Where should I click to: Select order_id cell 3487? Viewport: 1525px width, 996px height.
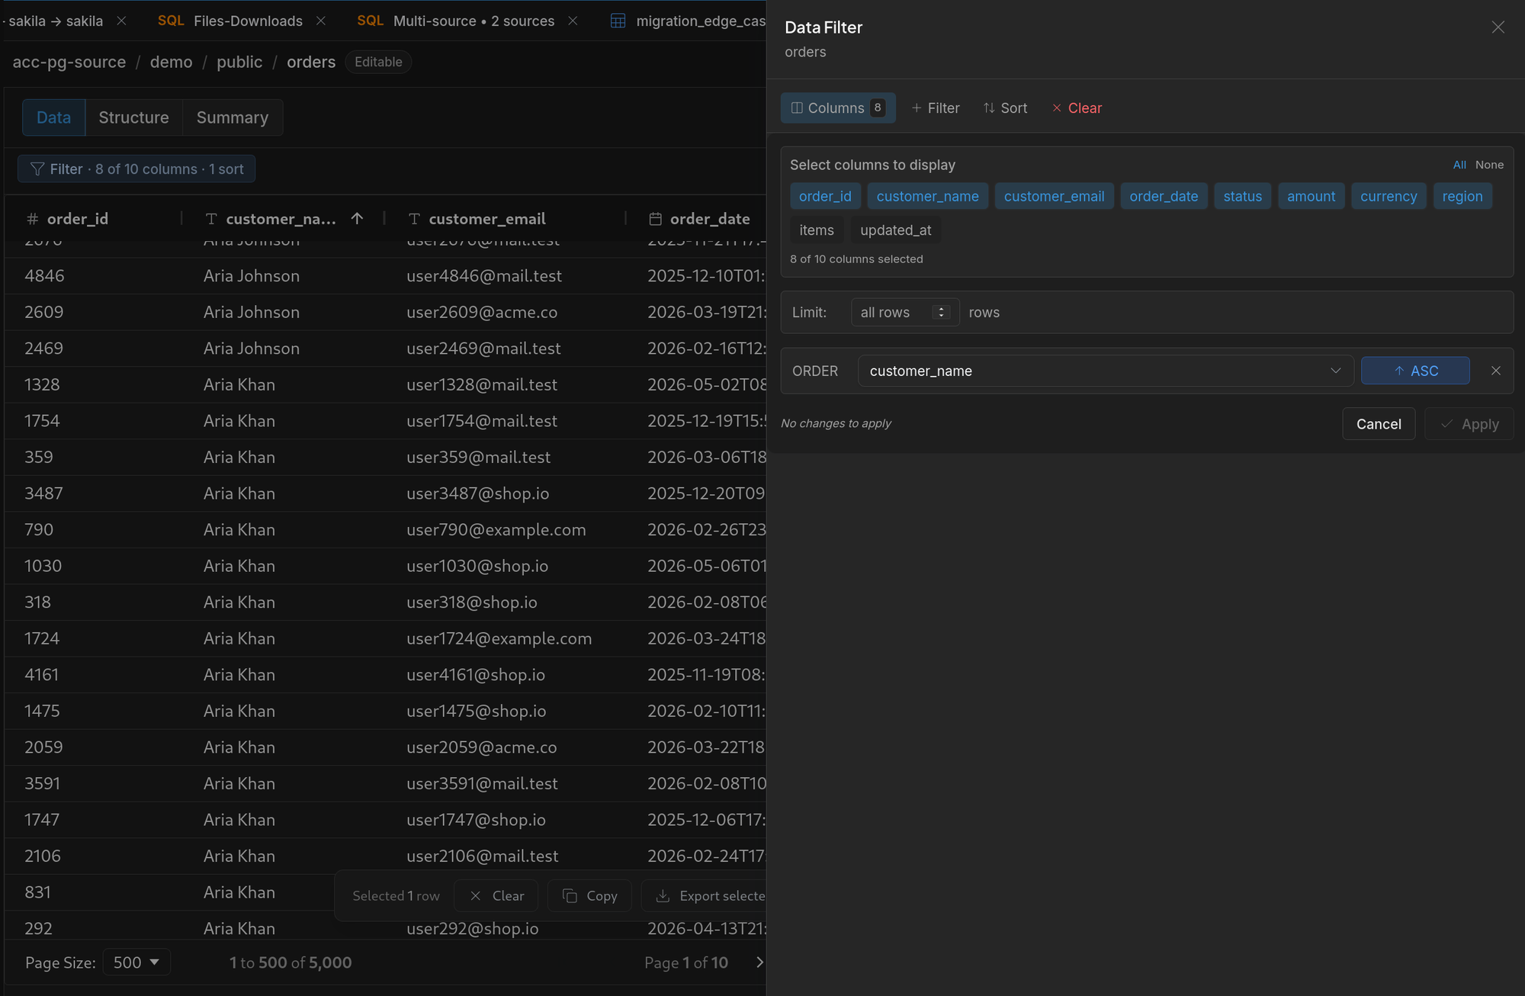point(43,493)
